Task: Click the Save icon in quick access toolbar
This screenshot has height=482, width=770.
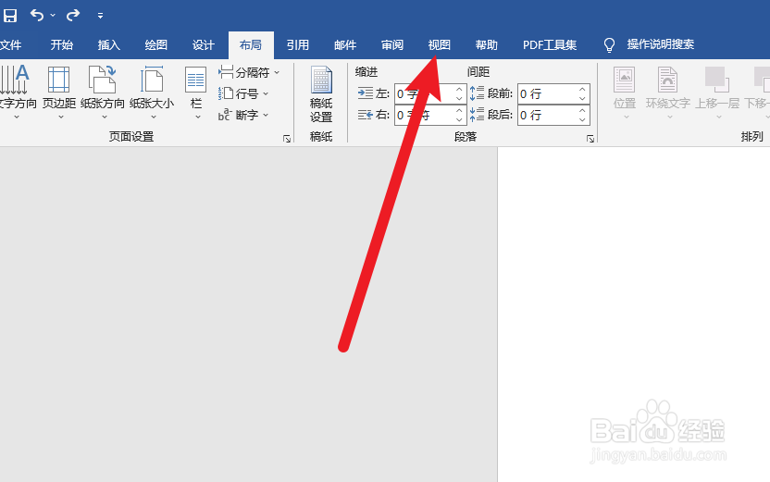Action: click(x=10, y=16)
